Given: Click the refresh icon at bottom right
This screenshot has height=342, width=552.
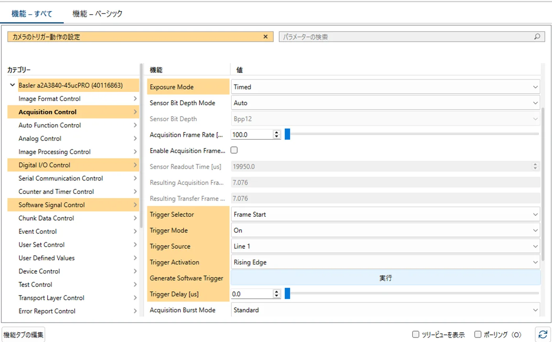Looking at the screenshot, I should pos(543,334).
